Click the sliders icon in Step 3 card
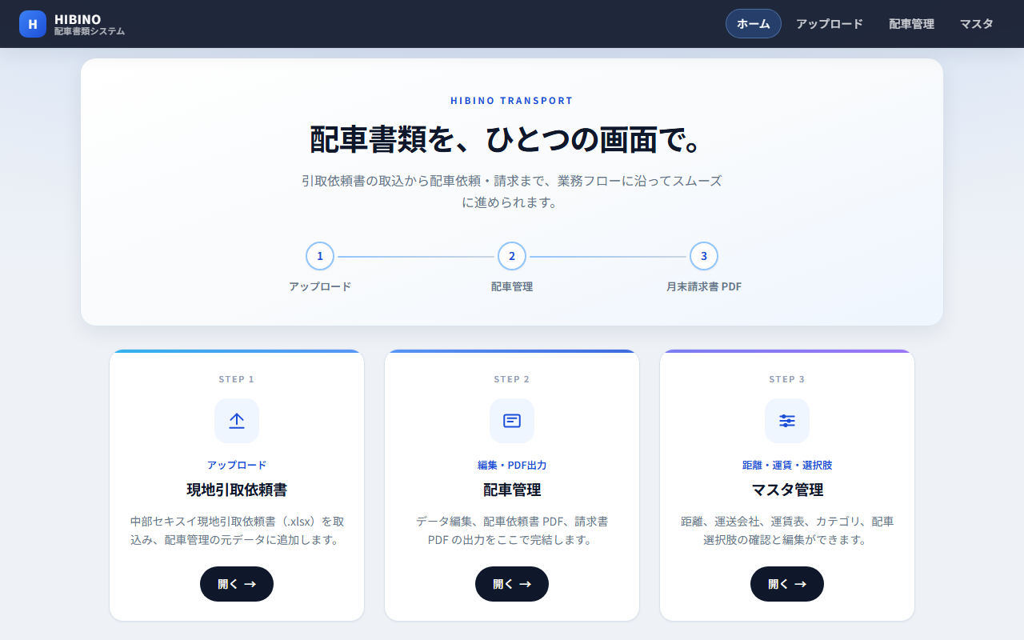This screenshot has height=640, width=1024. [787, 421]
